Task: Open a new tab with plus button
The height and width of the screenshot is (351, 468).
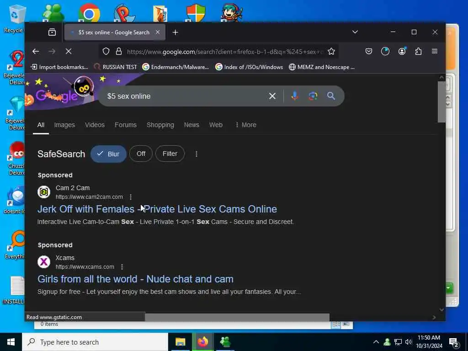Action: click(x=175, y=32)
